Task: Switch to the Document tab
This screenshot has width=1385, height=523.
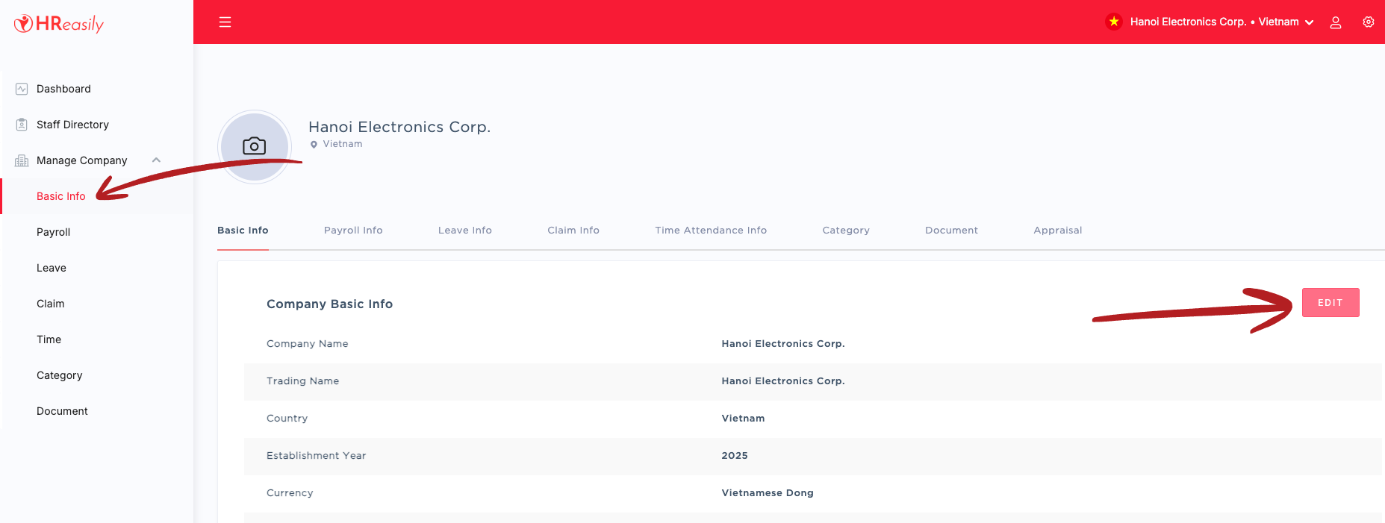Action: [x=951, y=231]
